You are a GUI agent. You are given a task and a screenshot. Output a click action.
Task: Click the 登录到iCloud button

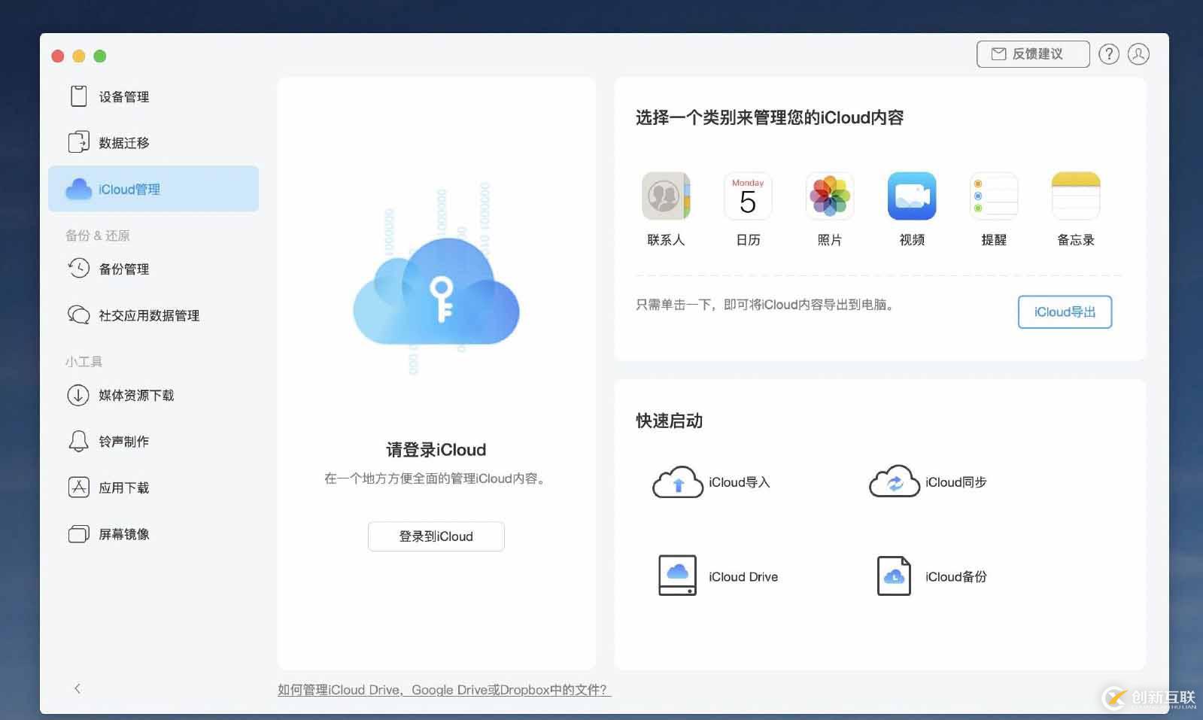pos(436,536)
